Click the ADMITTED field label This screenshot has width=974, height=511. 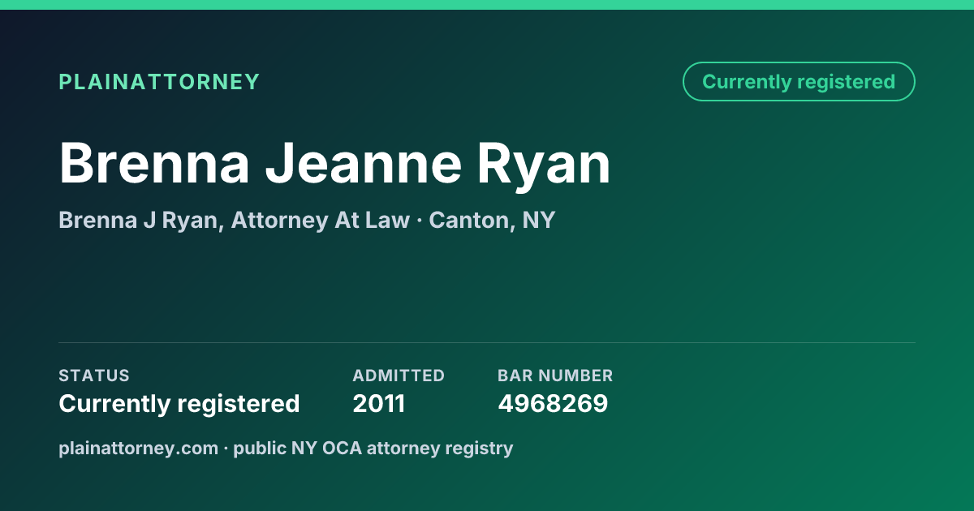[399, 376]
